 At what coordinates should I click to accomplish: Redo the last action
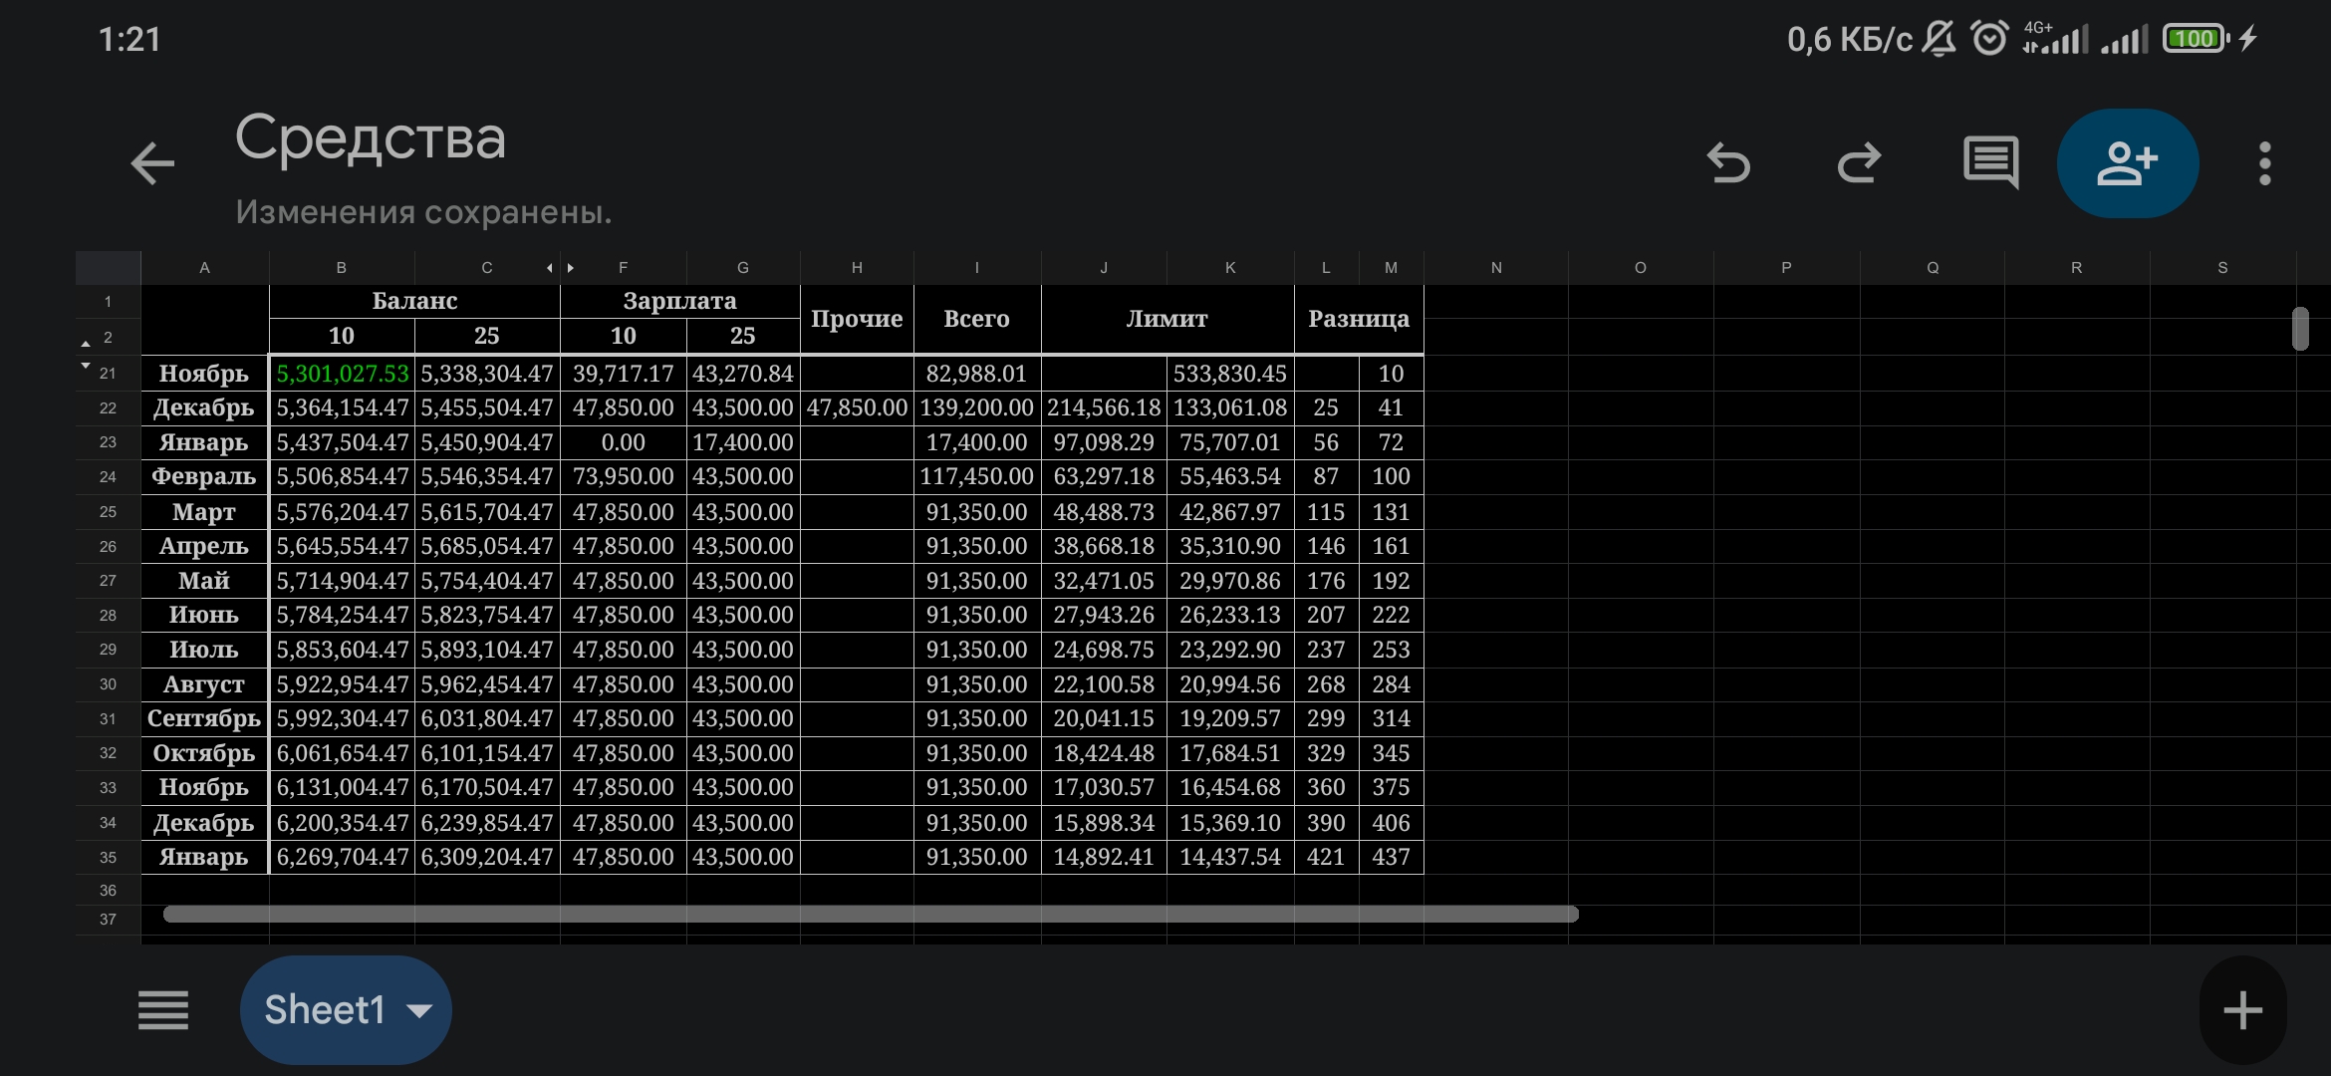pyautogui.click(x=1859, y=163)
